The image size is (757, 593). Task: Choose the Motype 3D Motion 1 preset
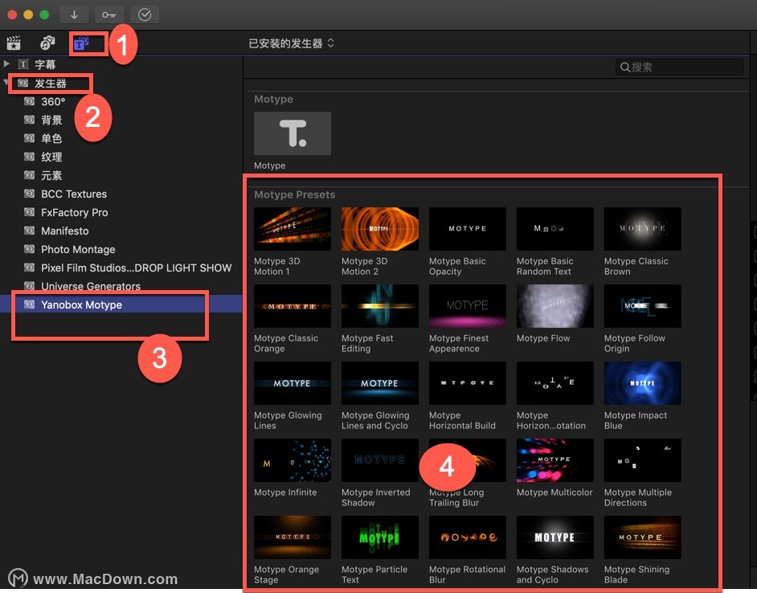coord(293,229)
